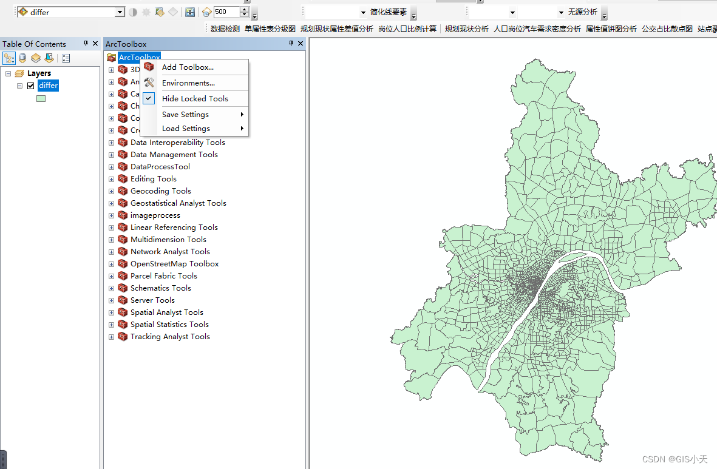Open the Save Settings submenu
The width and height of the screenshot is (717, 469).
tap(186, 113)
